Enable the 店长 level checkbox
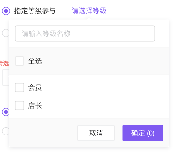Image resolution: width=196 pixels, height=152 pixels. click(x=19, y=105)
